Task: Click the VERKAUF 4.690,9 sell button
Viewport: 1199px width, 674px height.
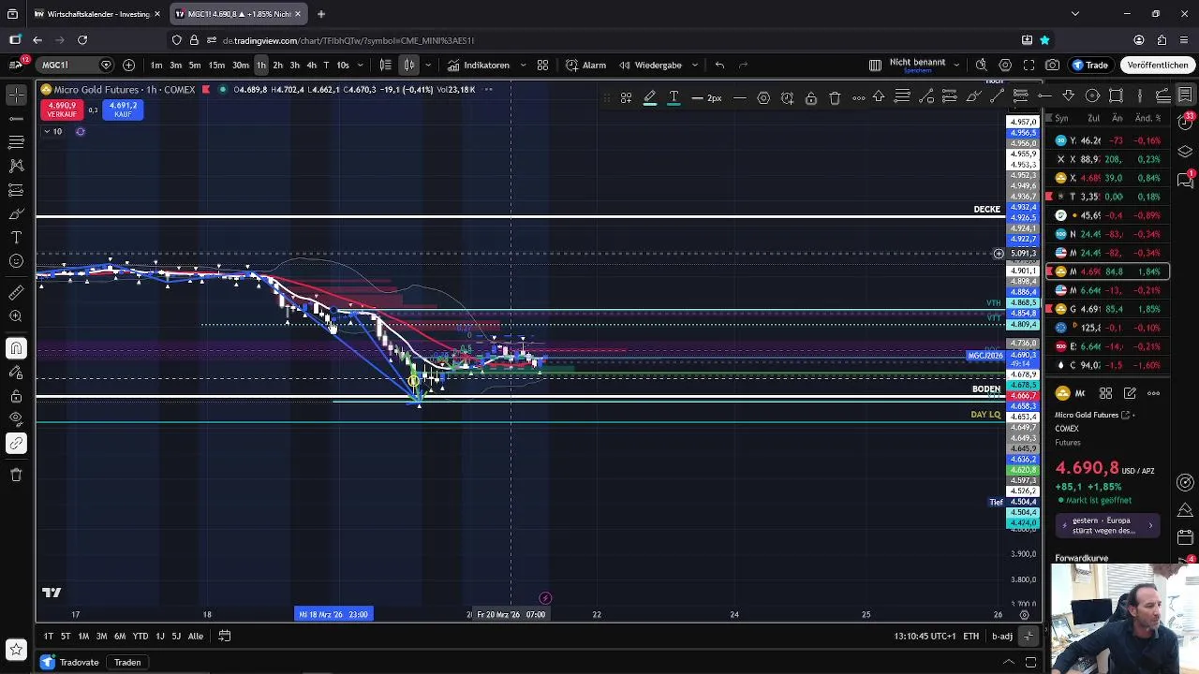Action: point(62,110)
